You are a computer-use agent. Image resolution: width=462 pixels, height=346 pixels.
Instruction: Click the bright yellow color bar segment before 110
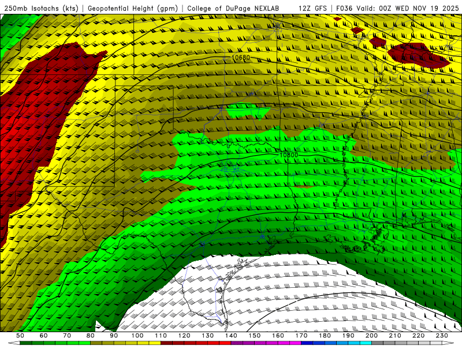coord(155,343)
